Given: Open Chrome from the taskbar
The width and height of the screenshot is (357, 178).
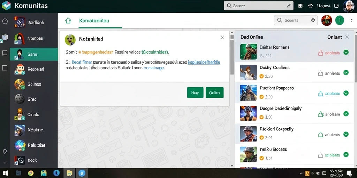Looking at the screenshot, I should (31, 173).
